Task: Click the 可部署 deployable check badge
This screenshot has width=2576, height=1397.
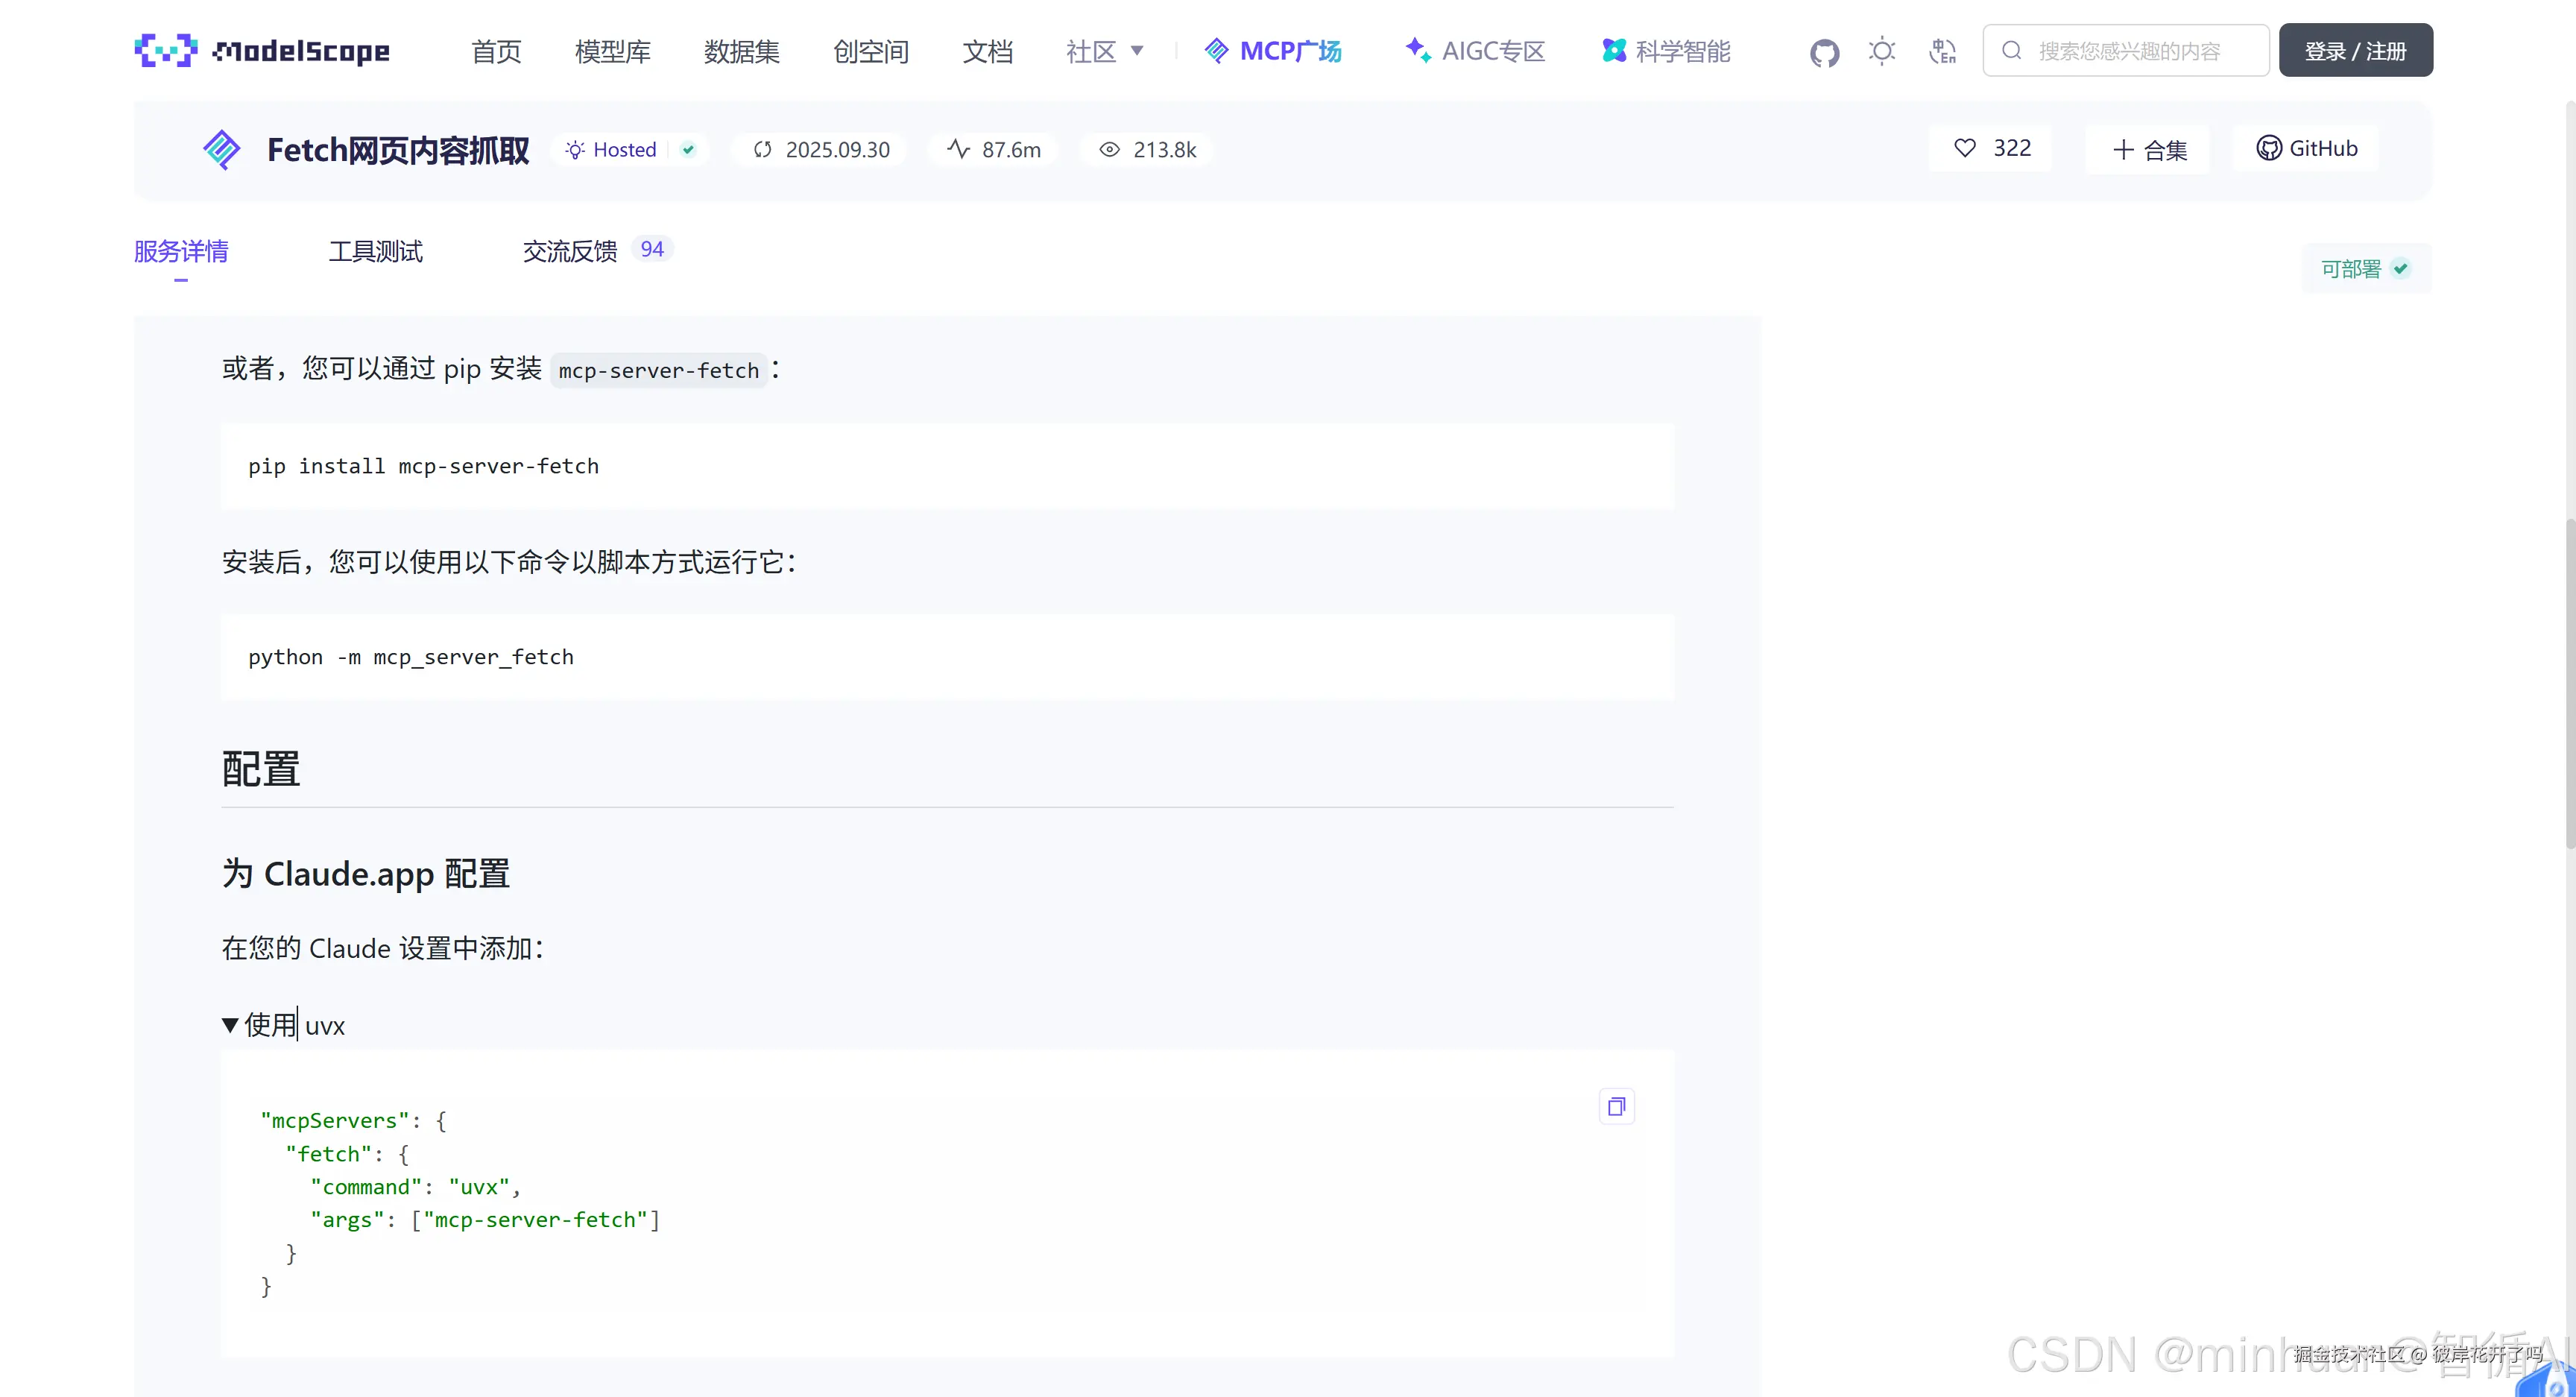Action: click(2365, 269)
